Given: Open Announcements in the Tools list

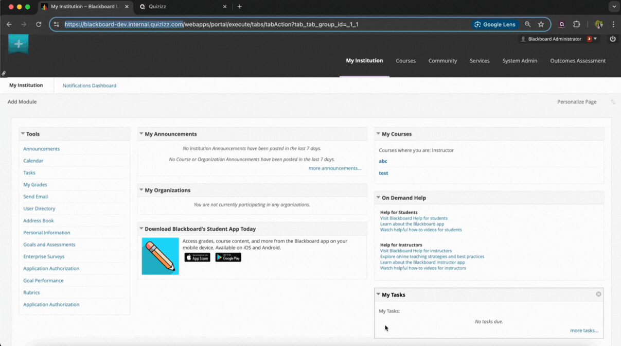Looking at the screenshot, I should (x=41, y=149).
